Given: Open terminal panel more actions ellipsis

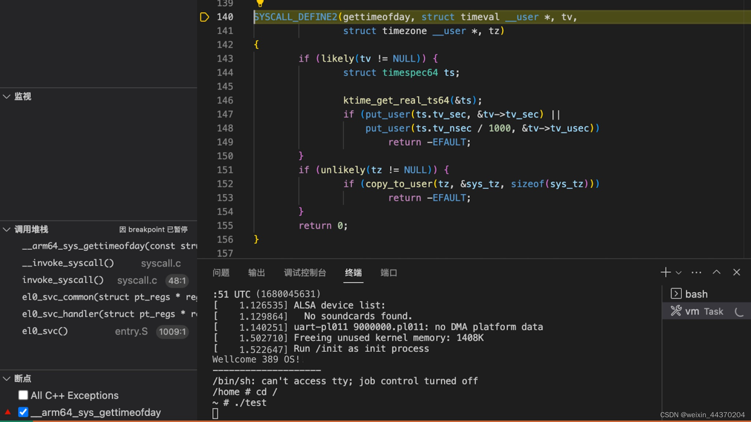Looking at the screenshot, I should pos(696,272).
